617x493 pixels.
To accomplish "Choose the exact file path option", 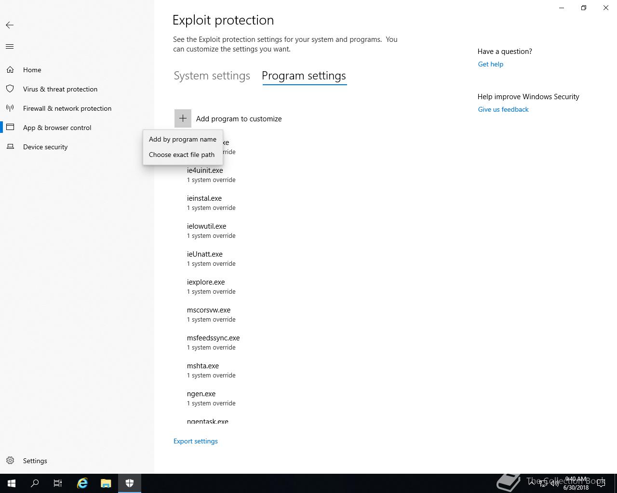I will click(x=183, y=155).
